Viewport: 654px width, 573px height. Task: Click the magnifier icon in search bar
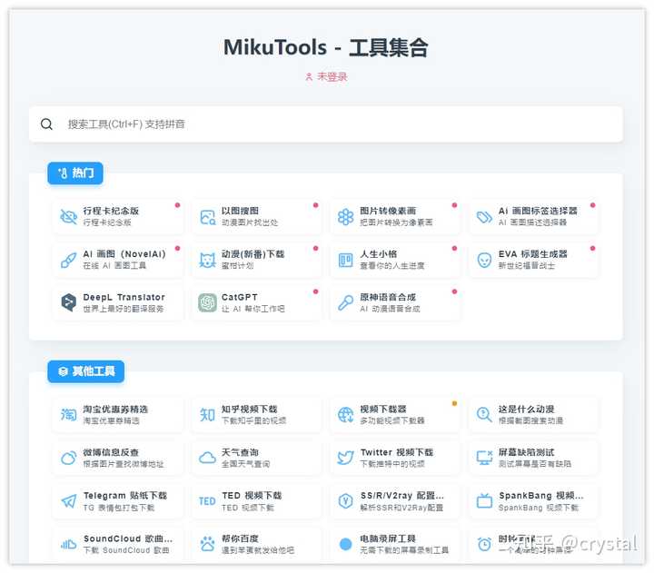click(x=46, y=123)
